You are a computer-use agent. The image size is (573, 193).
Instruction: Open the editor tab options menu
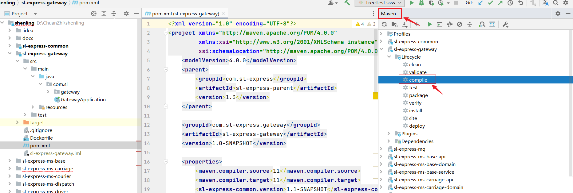373,14
